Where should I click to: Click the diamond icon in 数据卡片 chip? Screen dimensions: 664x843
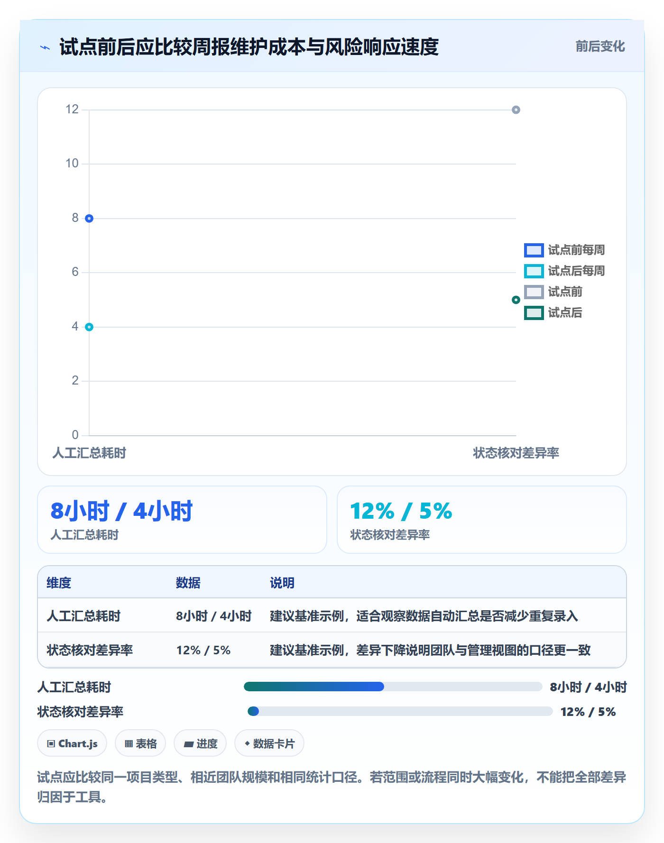pyautogui.click(x=247, y=743)
